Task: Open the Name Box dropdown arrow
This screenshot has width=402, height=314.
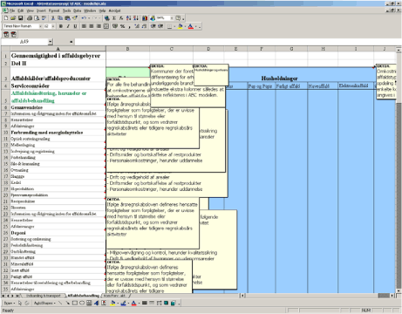Action: pos(51,42)
